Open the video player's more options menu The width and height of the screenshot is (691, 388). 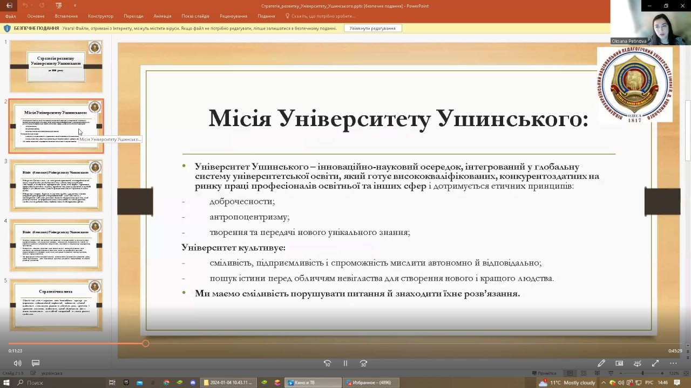(x=673, y=363)
